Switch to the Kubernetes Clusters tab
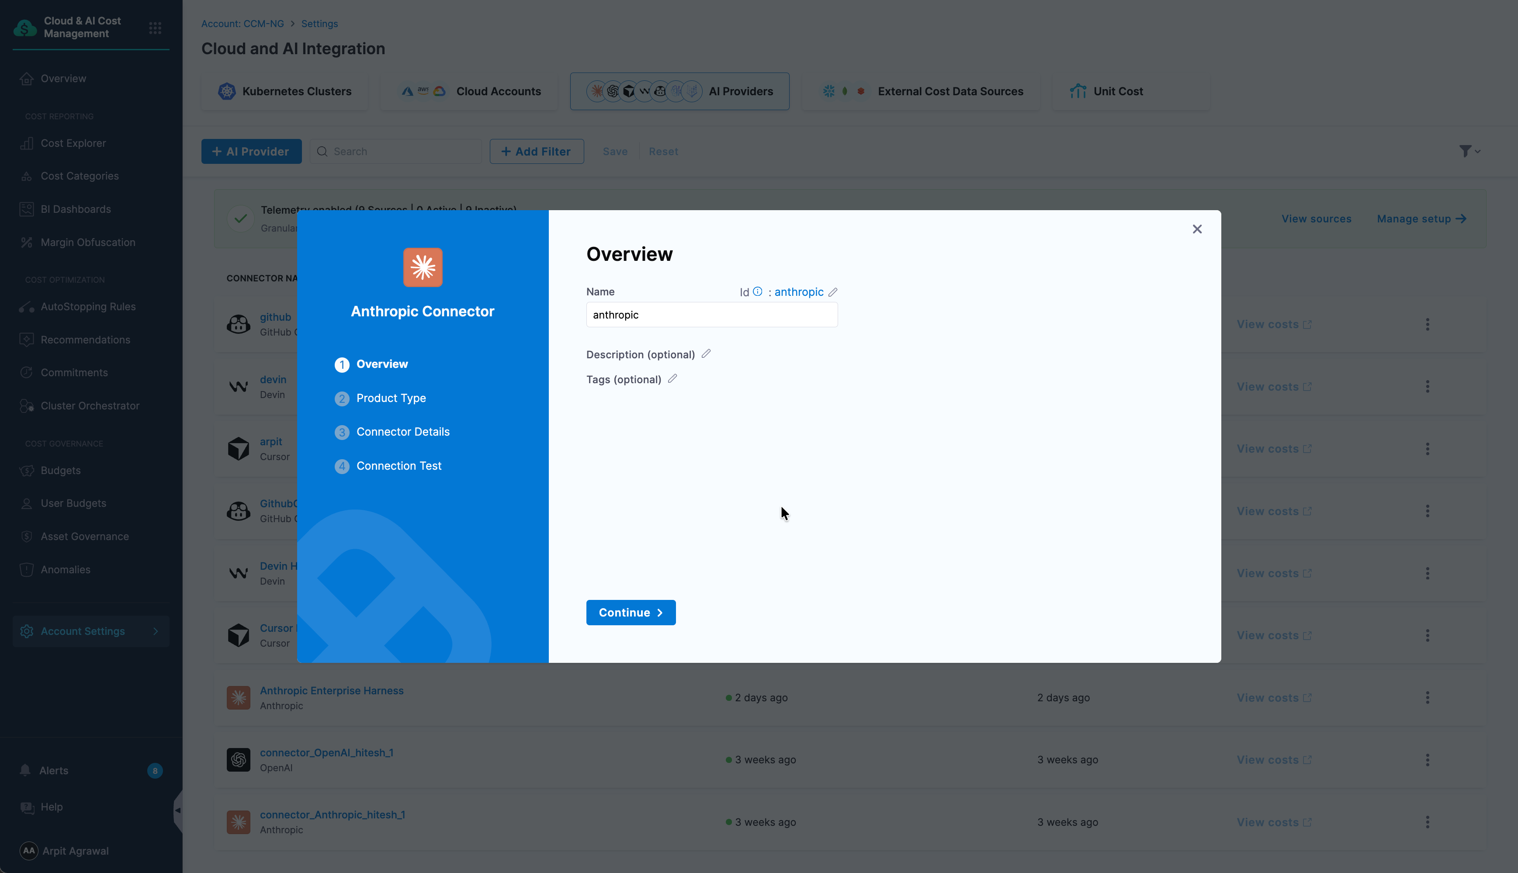Screen dimensions: 1518x873 [285, 91]
